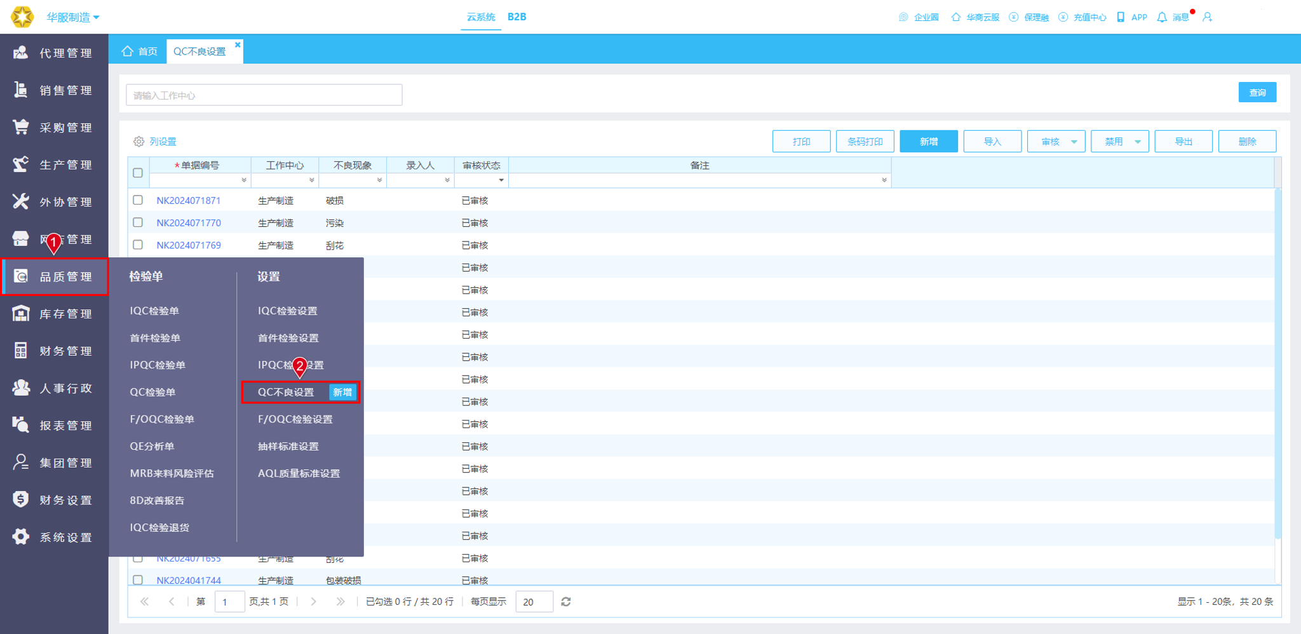Switch to the B2B top tab
Screen dimensions: 1301x634
(516, 17)
